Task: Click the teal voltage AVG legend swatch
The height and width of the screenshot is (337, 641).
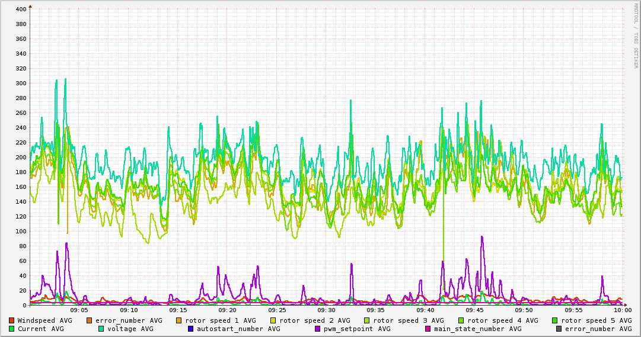Action: coord(101,329)
